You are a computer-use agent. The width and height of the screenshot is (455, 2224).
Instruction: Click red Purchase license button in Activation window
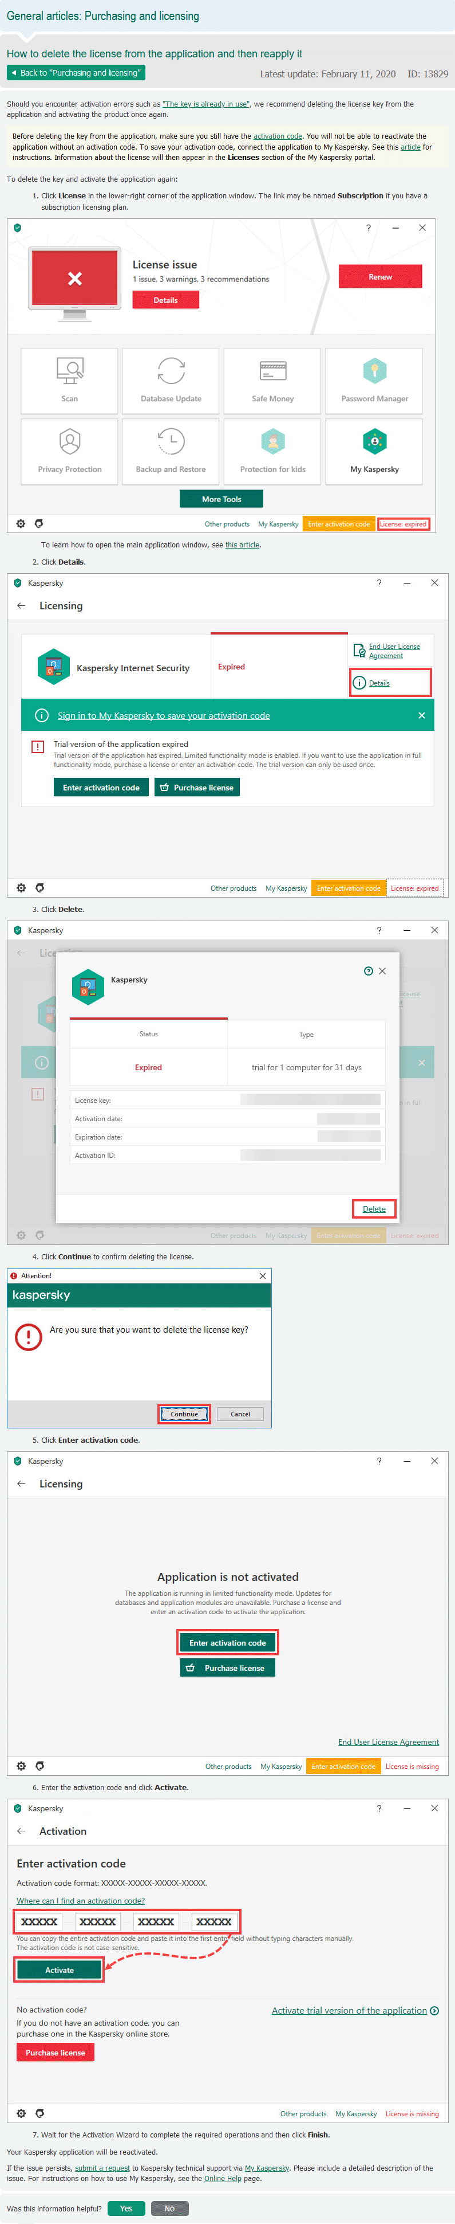point(55,2052)
